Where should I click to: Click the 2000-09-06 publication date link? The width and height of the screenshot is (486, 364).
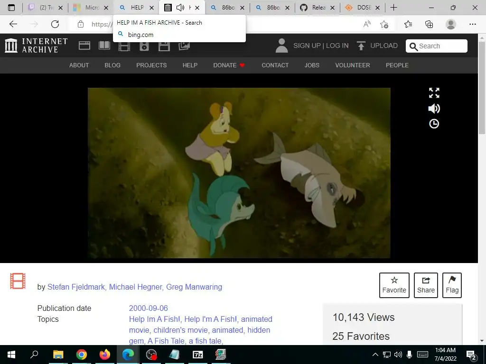coord(148,308)
